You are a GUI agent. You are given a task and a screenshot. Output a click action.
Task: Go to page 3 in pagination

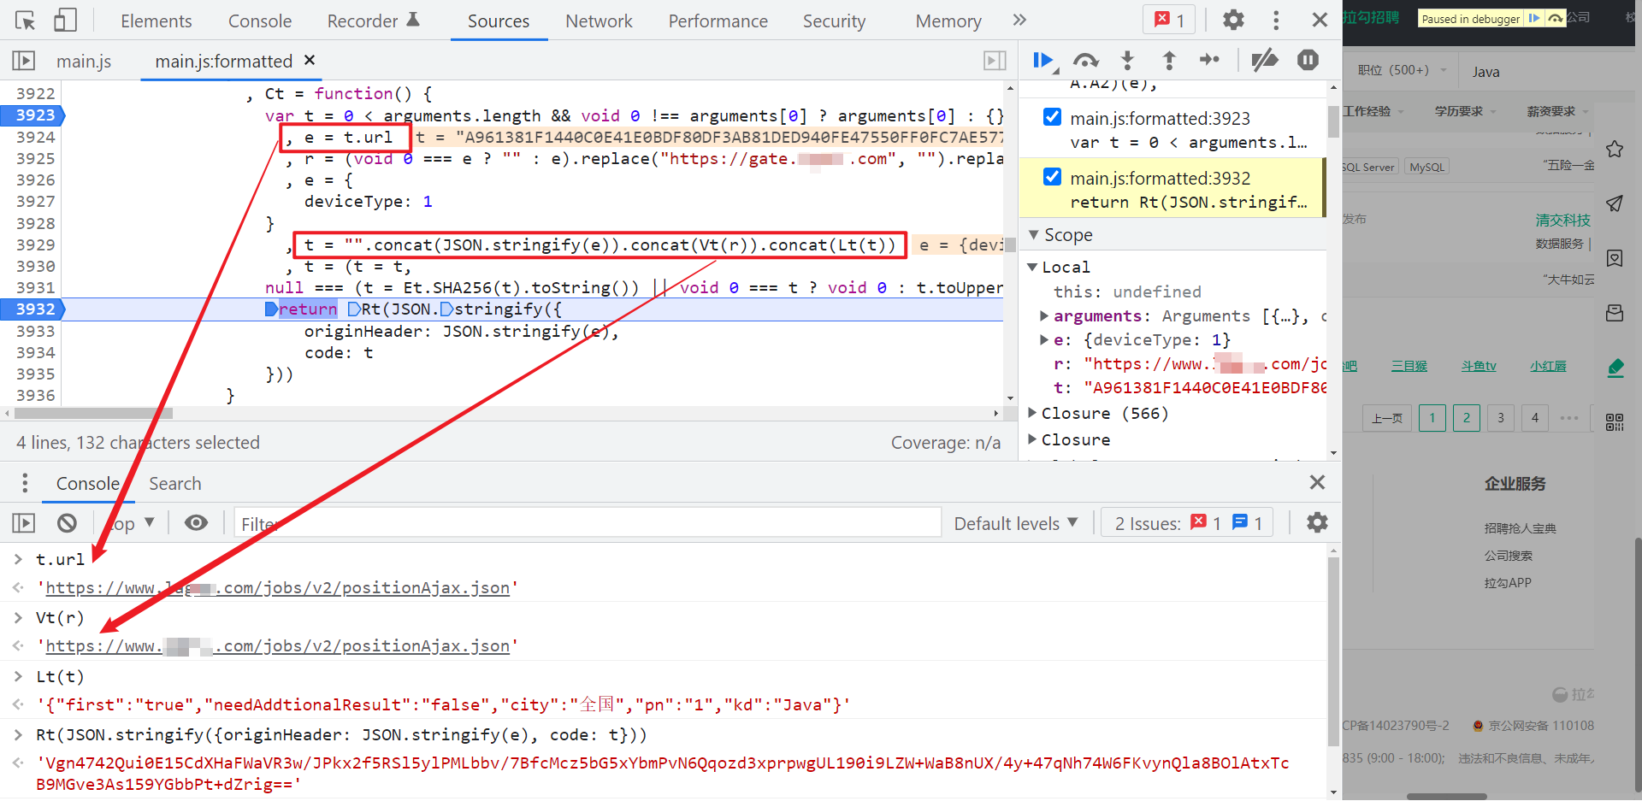1500,418
